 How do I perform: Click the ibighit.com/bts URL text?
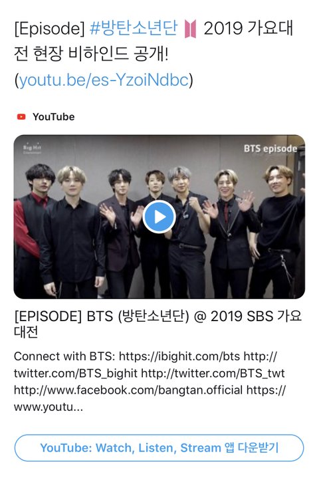click(179, 356)
